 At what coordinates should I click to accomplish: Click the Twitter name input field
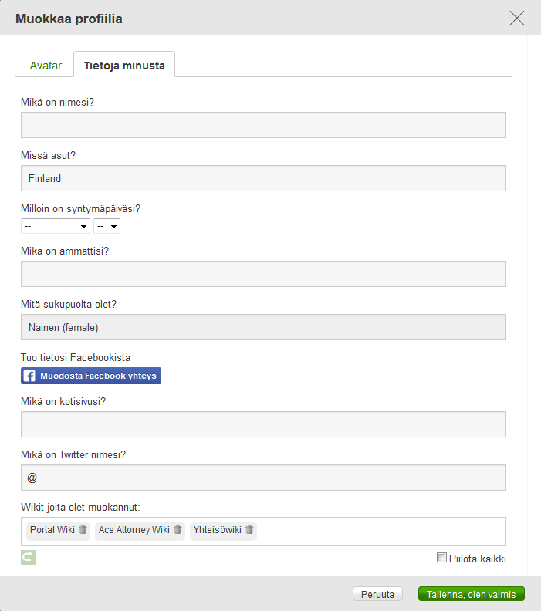[x=263, y=478]
